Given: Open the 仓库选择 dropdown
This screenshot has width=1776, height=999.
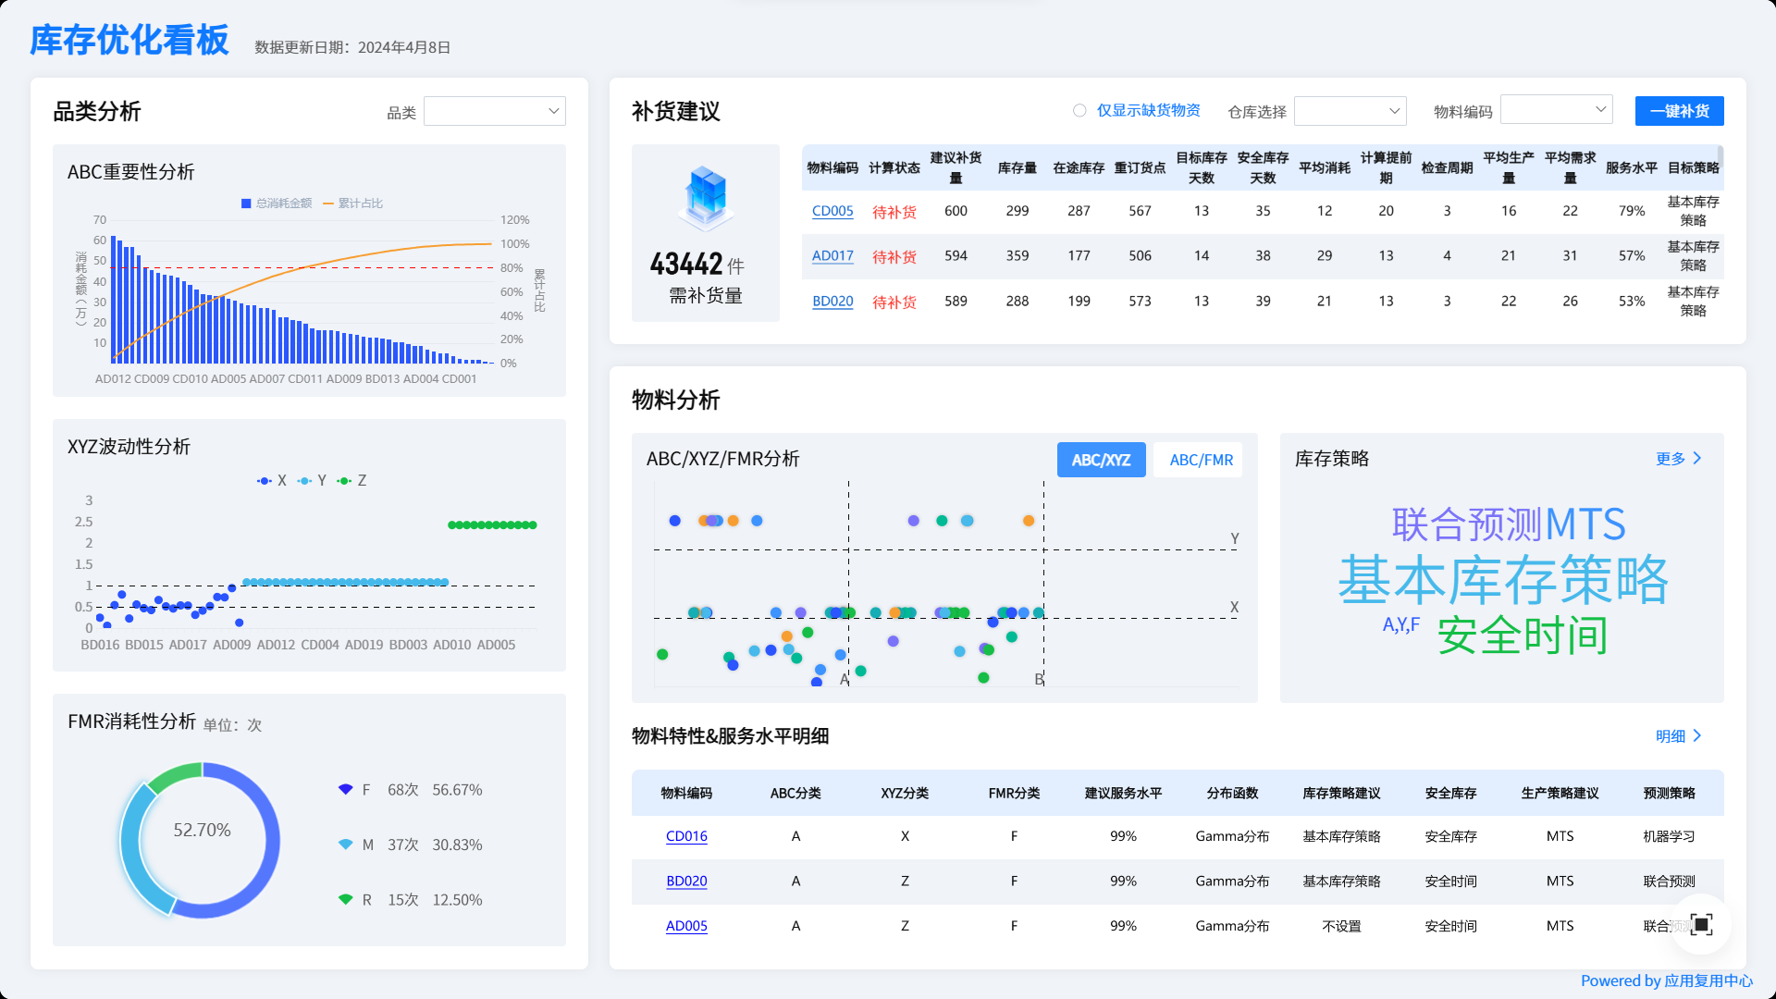Looking at the screenshot, I should click(1350, 112).
